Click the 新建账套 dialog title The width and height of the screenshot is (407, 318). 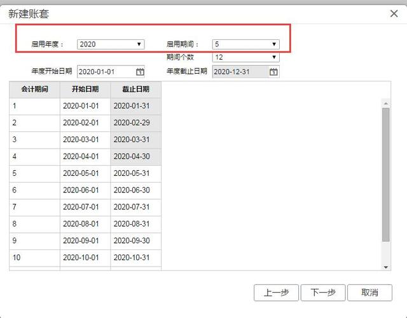pyautogui.click(x=29, y=14)
